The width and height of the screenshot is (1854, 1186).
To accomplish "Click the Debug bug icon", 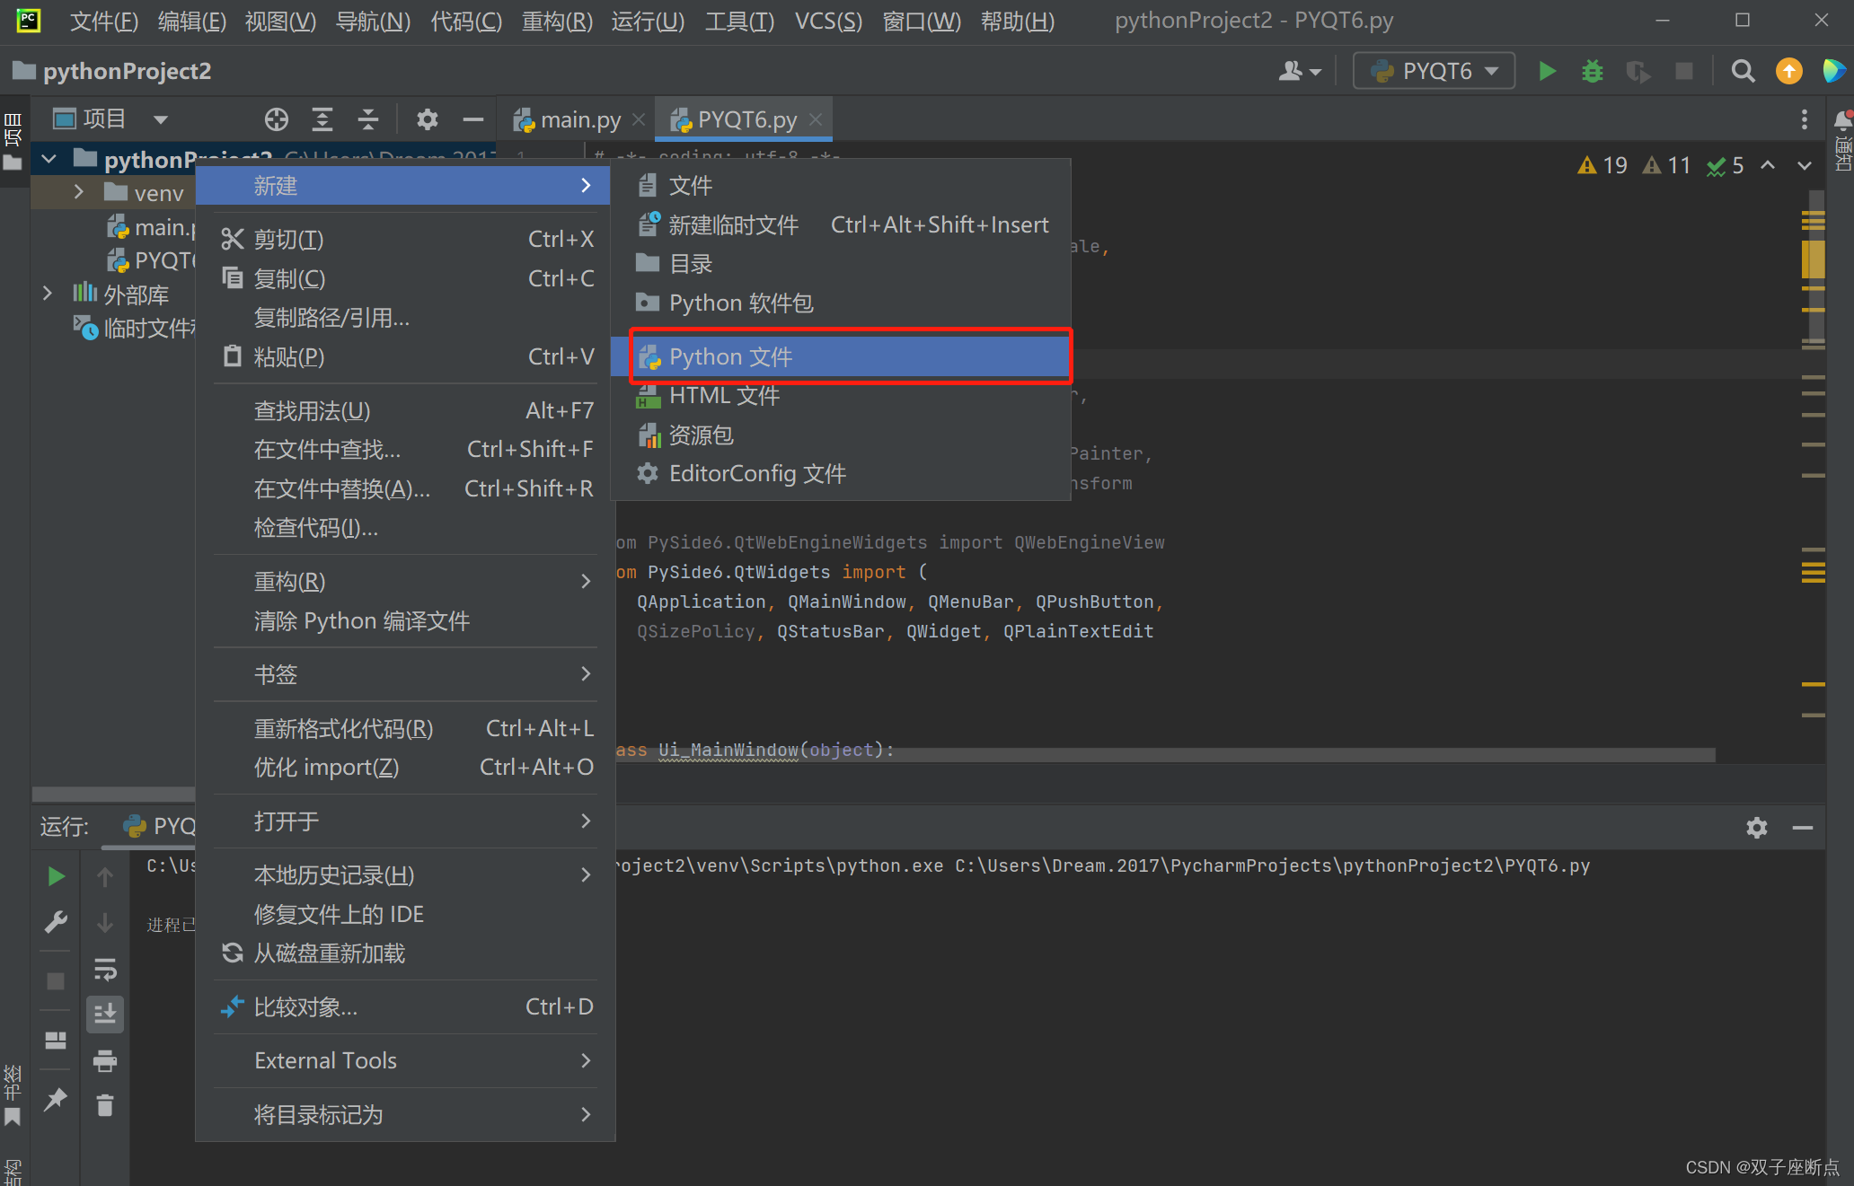I will (x=1592, y=71).
